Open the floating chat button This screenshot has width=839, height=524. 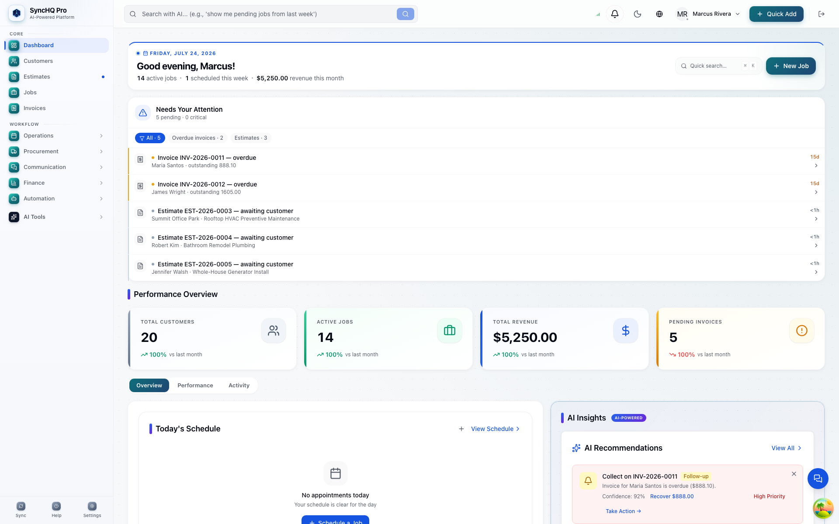tap(818, 479)
